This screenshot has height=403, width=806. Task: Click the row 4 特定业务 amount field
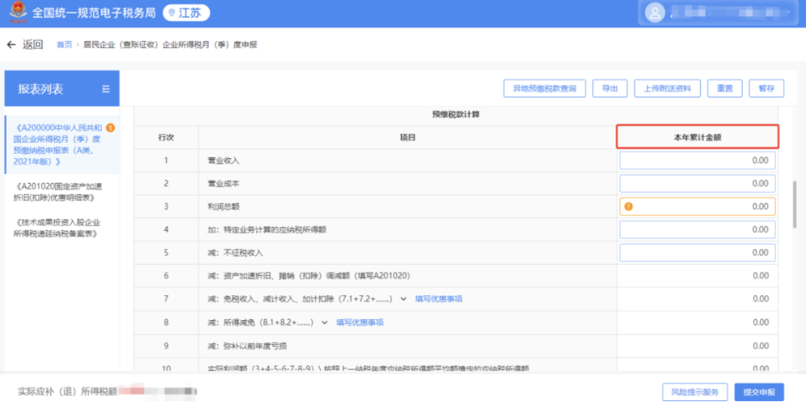coord(697,230)
